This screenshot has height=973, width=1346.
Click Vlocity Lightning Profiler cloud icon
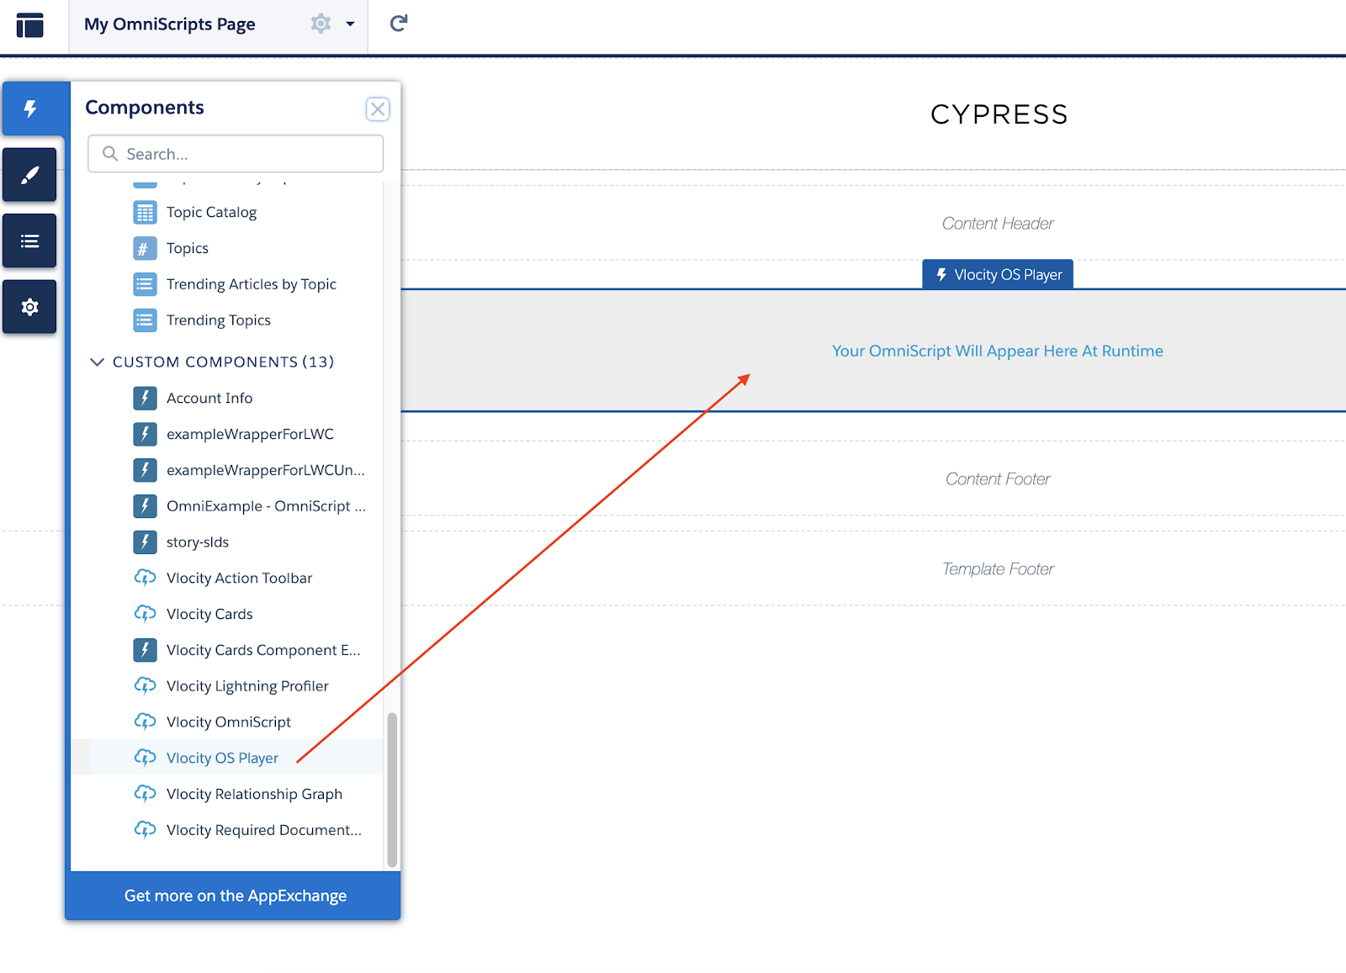145,686
